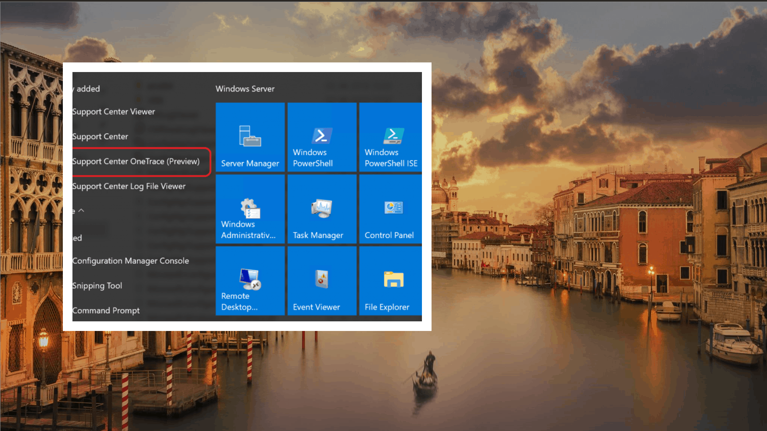Select Support Center in the app list
Screen dimensions: 767x431
tap(100, 136)
